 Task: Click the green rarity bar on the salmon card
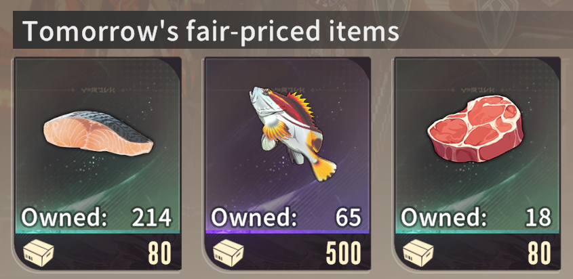pyautogui.click(x=98, y=232)
